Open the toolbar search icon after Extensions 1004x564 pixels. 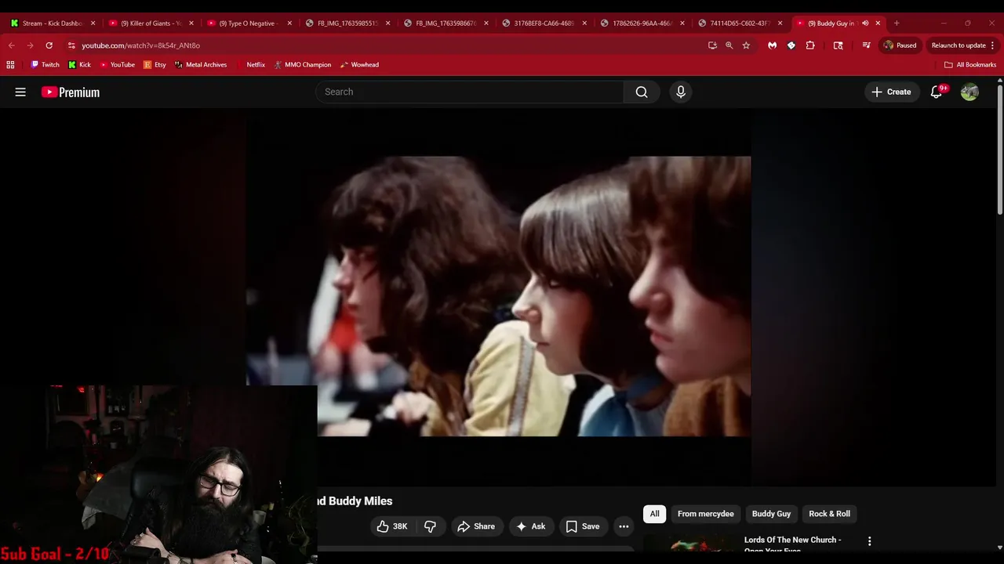coord(838,45)
